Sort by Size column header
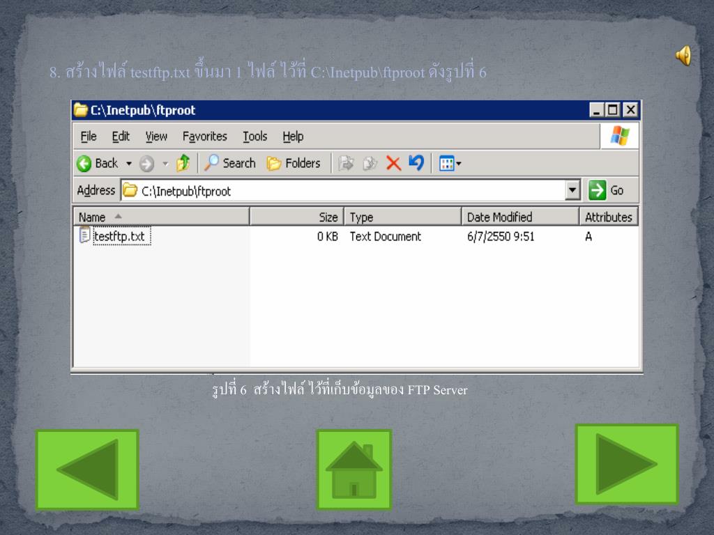Viewport: 714px width, 535px height. [x=296, y=217]
